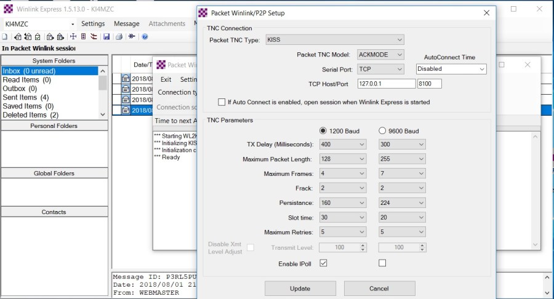Select the 9600 Baud radio button

(382, 131)
